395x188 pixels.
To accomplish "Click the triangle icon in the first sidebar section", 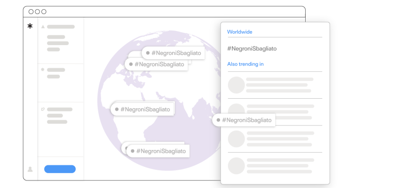I will (43, 27).
